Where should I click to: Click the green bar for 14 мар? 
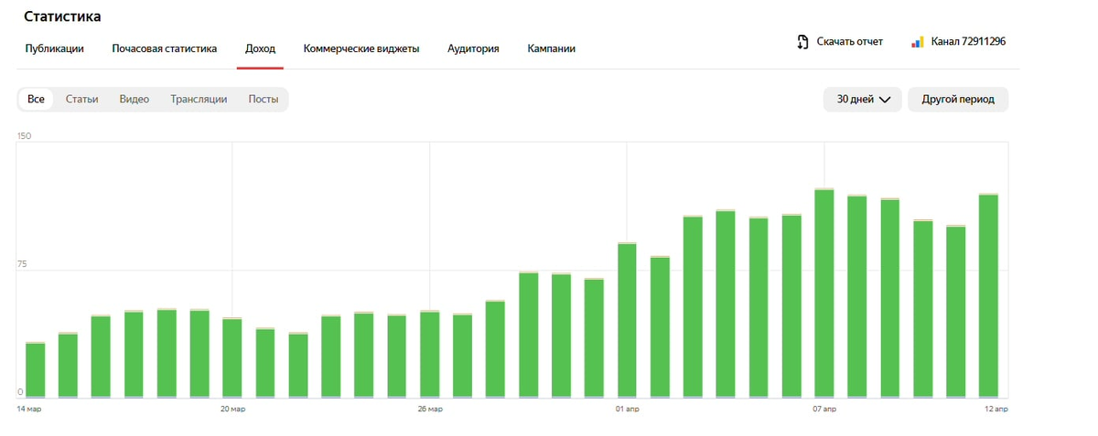pos(36,370)
